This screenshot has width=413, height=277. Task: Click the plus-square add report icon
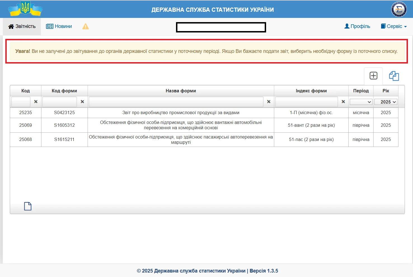pos(374,76)
